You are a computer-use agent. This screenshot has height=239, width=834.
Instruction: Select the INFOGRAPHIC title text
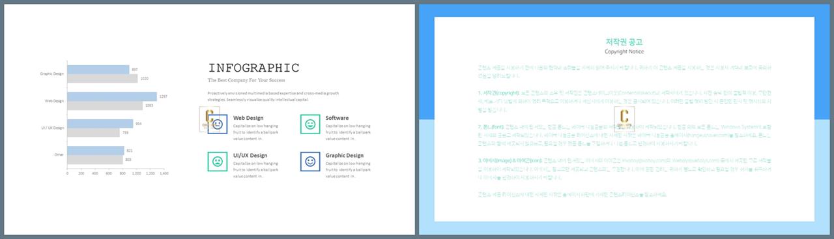tap(253, 68)
